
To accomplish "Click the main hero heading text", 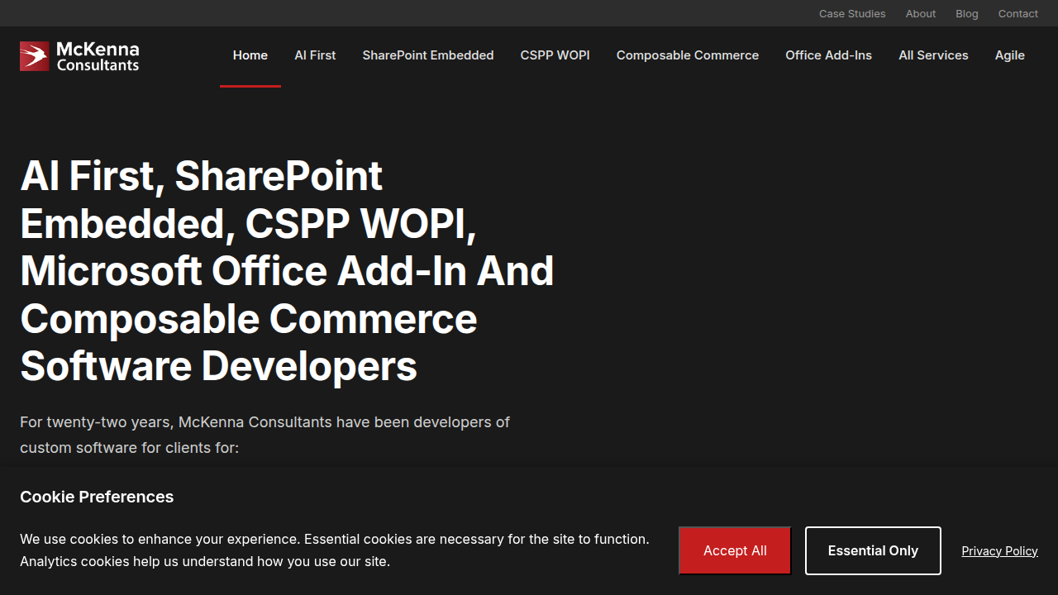I will pos(287,271).
